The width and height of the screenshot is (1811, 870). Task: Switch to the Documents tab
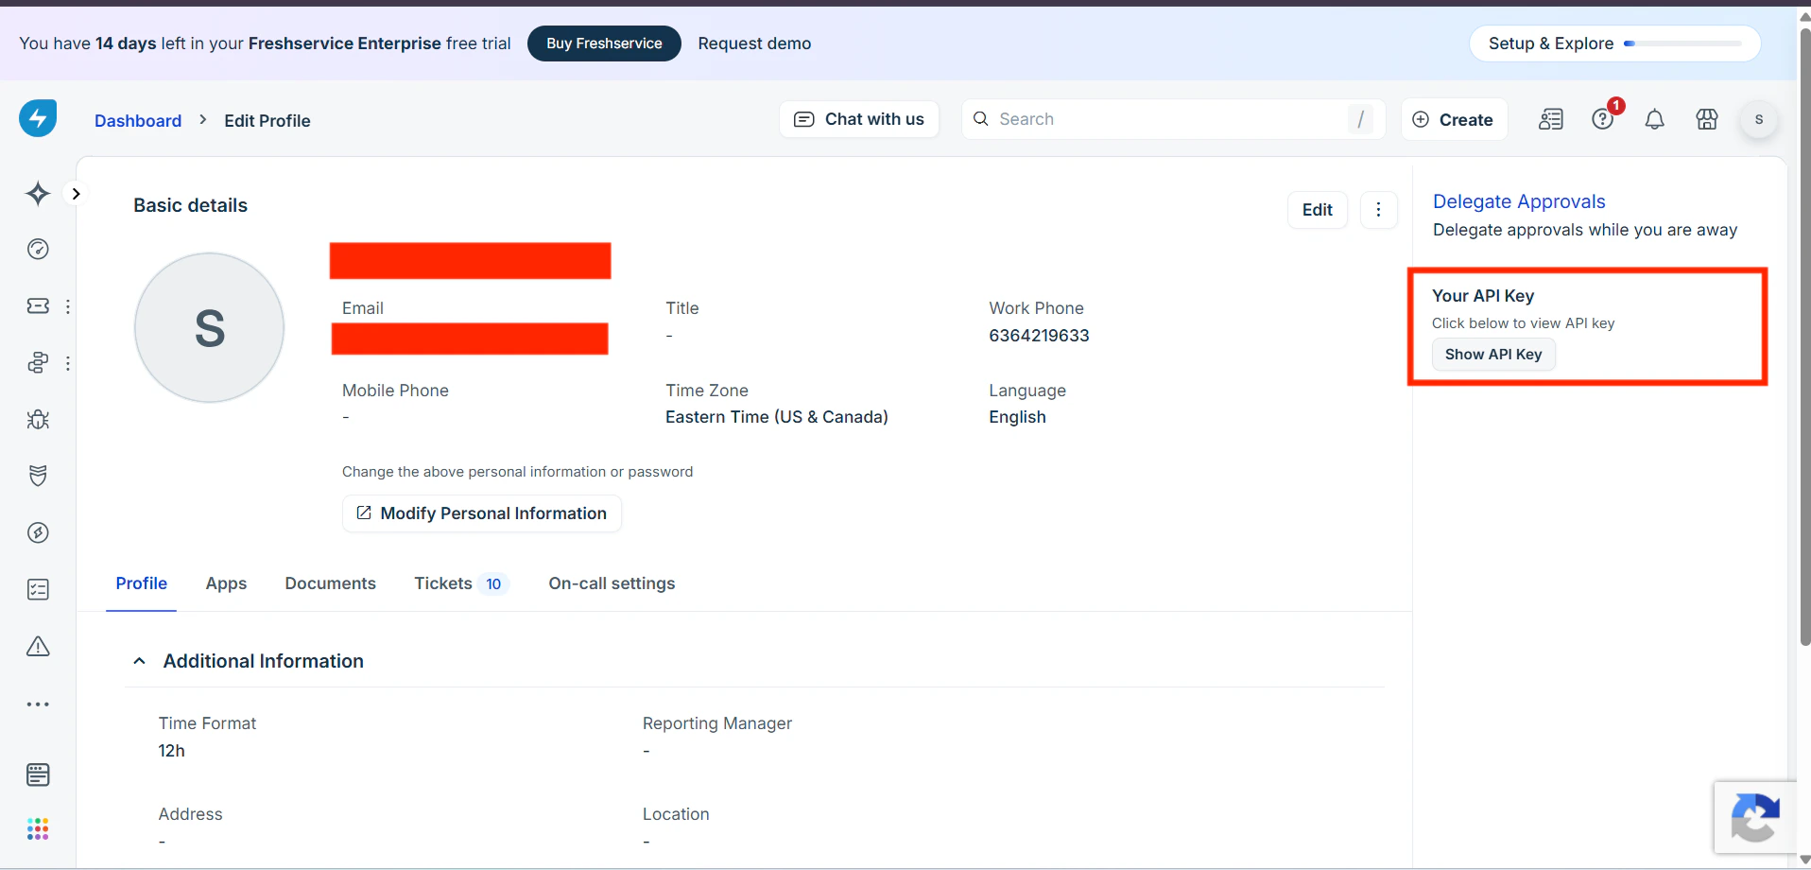point(331,583)
